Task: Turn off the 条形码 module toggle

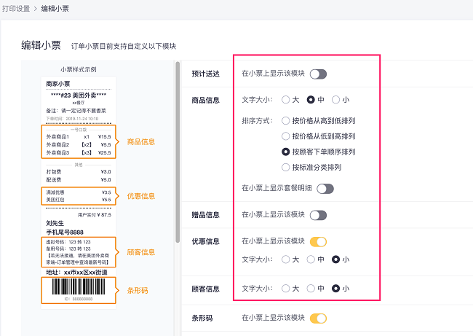Action: [x=318, y=318]
